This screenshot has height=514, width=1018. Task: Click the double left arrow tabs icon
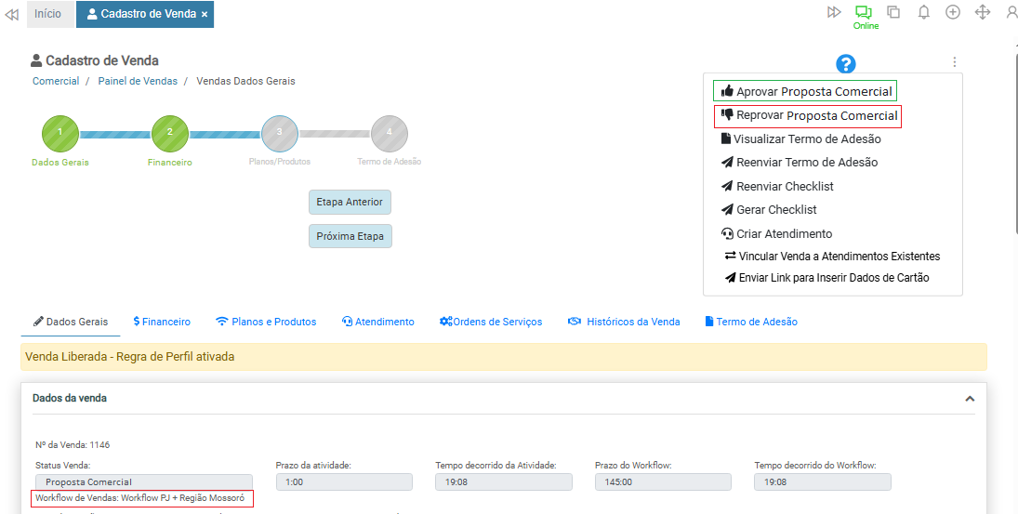click(x=12, y=14)
